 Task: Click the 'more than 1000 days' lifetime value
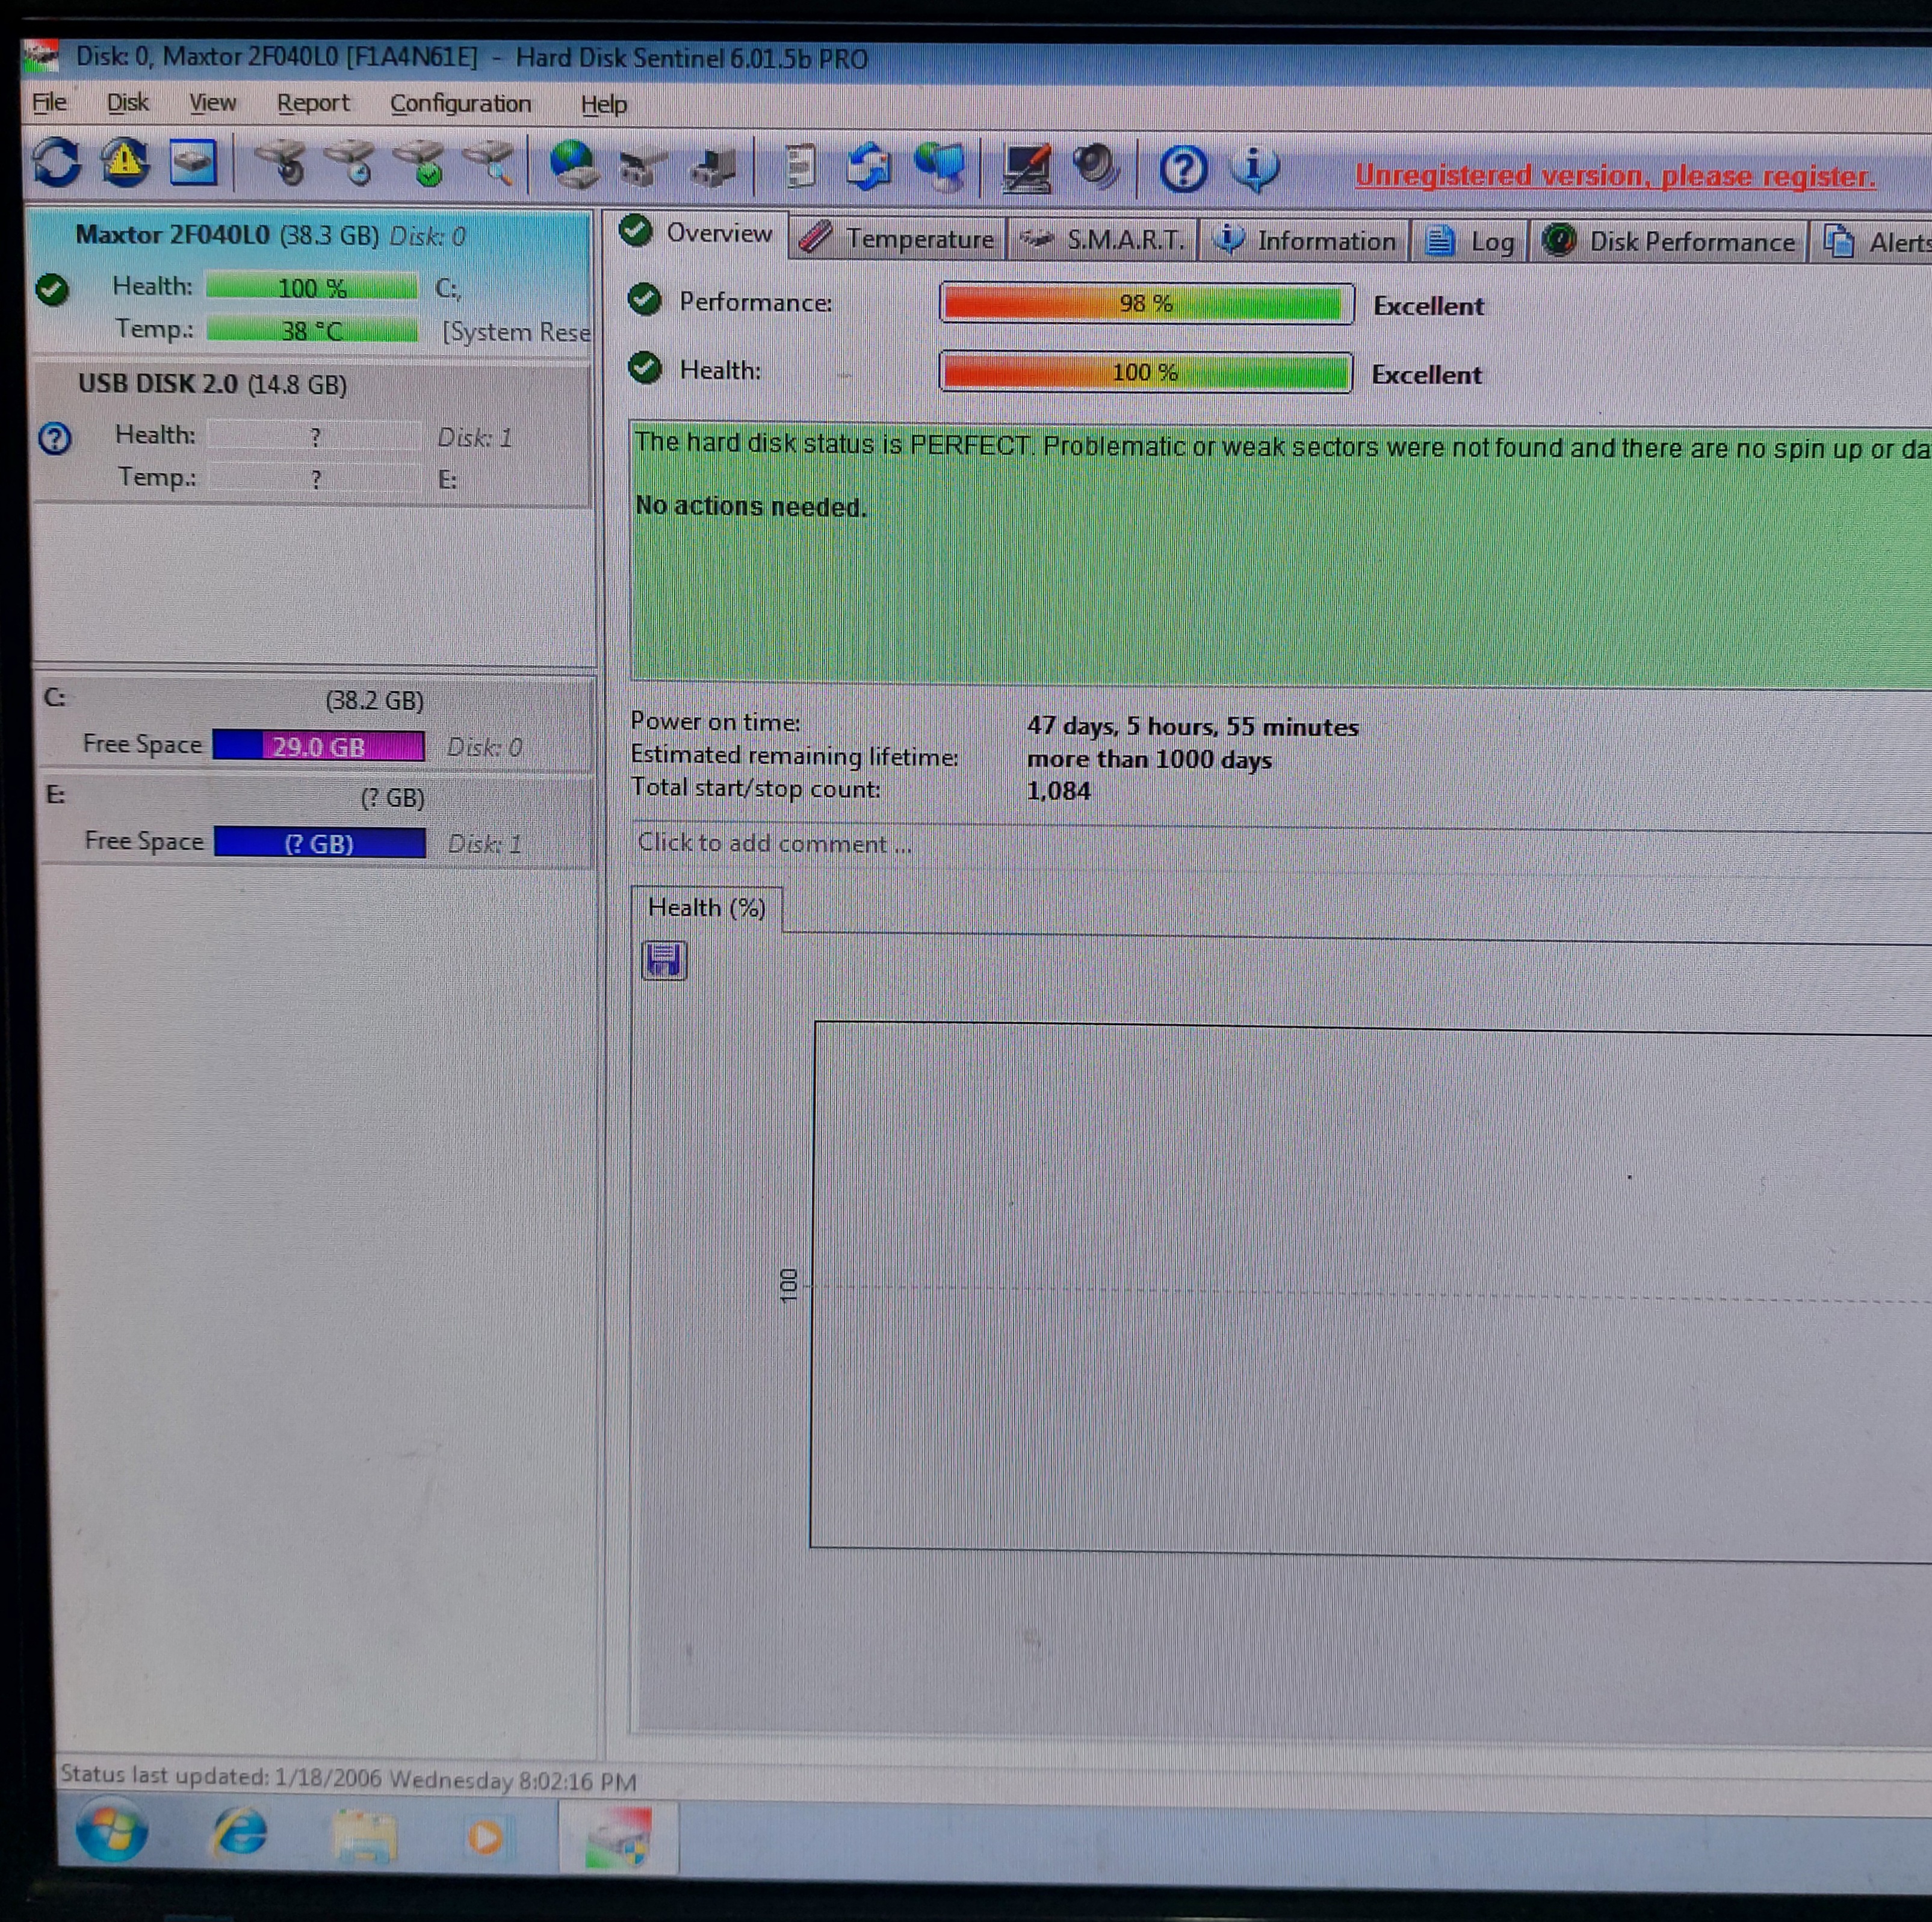1149,759
